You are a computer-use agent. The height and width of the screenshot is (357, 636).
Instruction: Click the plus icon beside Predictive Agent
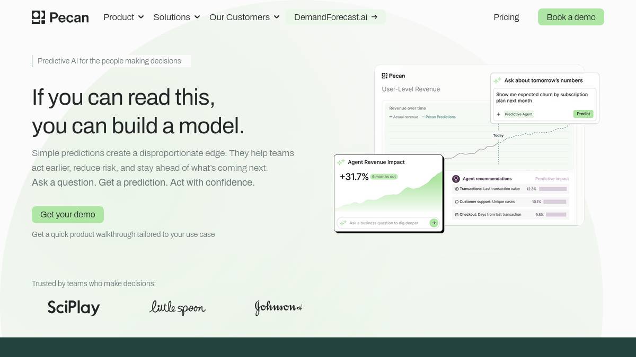point(498,114)
